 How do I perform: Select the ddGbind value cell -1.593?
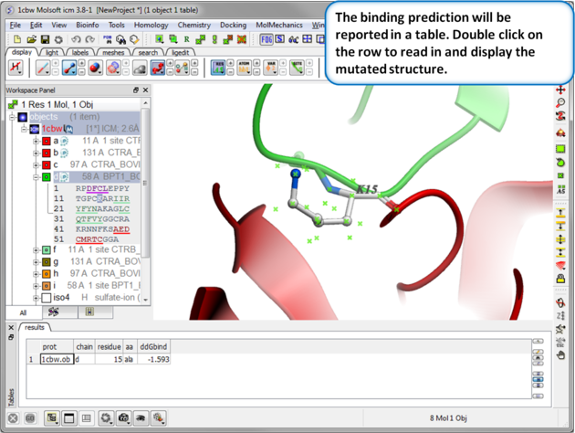[x=157, y=360]
